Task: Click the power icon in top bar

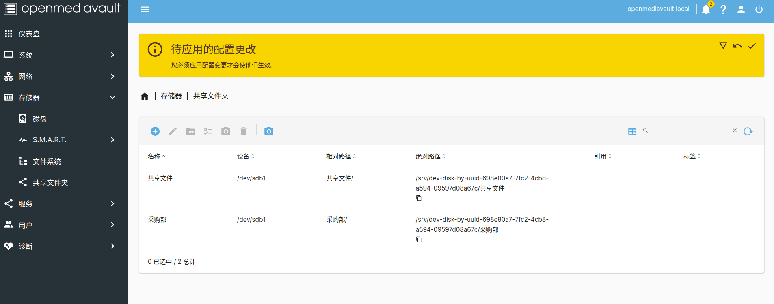Action: (x=759, y=9)
